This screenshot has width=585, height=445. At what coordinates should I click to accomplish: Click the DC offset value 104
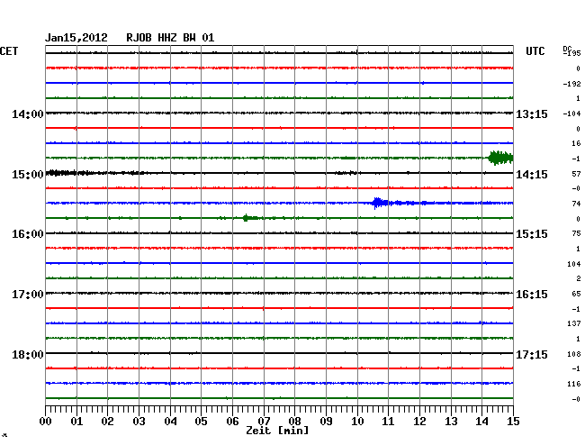[x=574, y=264]
